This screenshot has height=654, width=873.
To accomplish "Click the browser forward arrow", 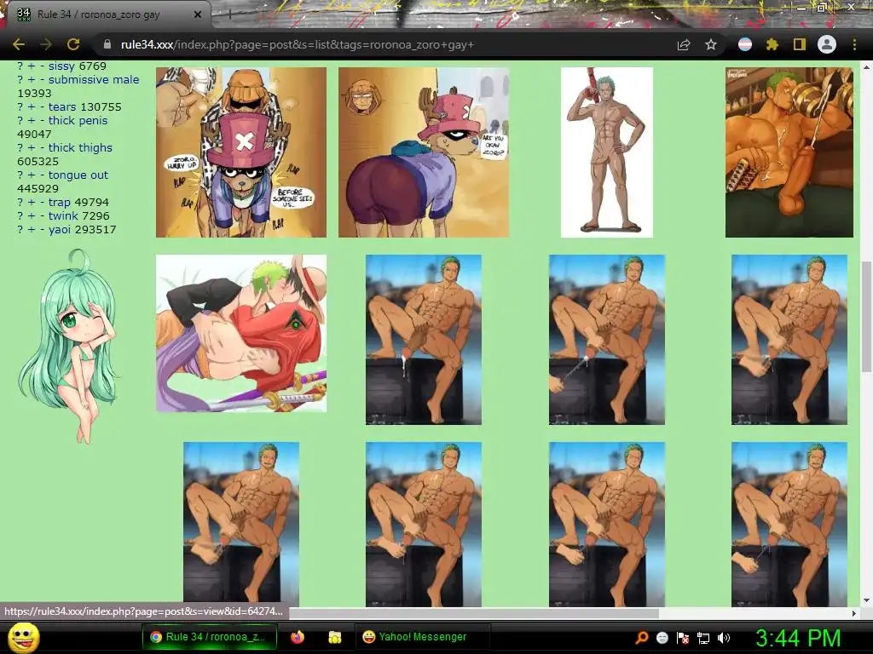I will [x=46, y=44].
